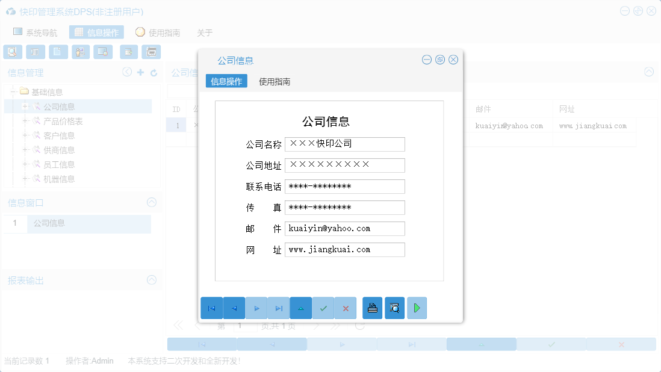This screenshot has height=372, width=661.
Task: Collapse the 报表输出 panel
Action: (x=152, y=280)
